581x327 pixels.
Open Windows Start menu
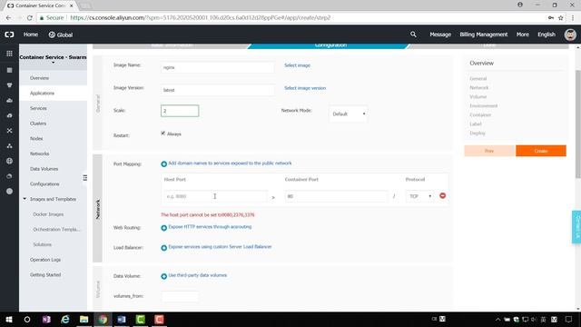(9, 319)
